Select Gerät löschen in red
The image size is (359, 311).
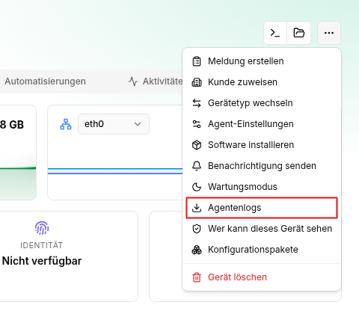pos(262,277)
